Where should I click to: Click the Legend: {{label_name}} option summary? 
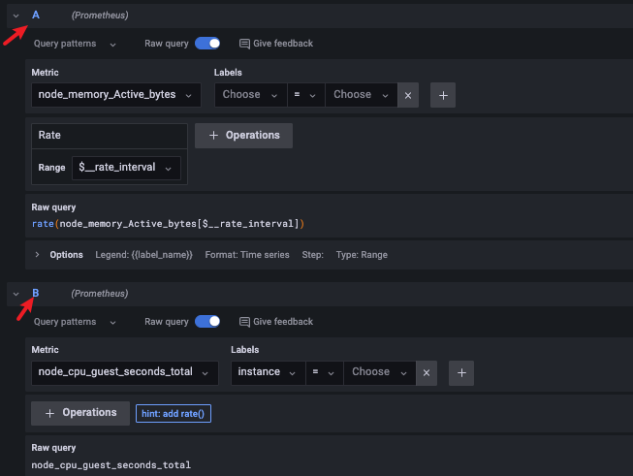[x=143, y=255]
